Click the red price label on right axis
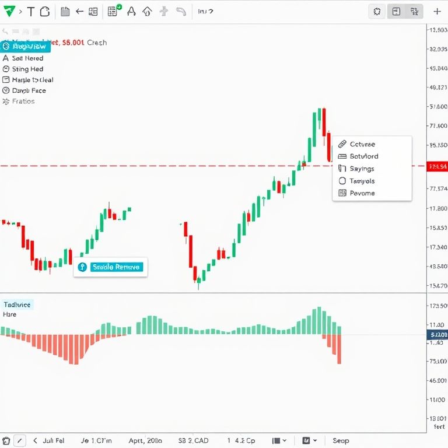This screenshot has width=448, height=448. coord(437,167)
